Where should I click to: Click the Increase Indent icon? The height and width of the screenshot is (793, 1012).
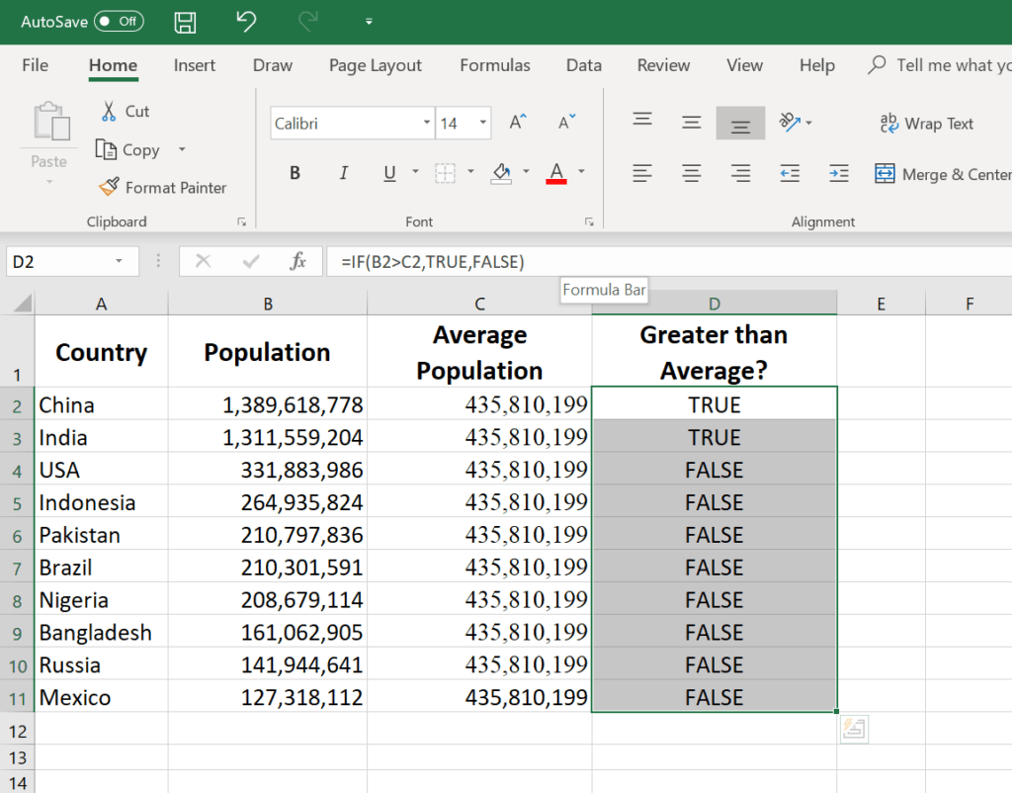tap(838, 174)
